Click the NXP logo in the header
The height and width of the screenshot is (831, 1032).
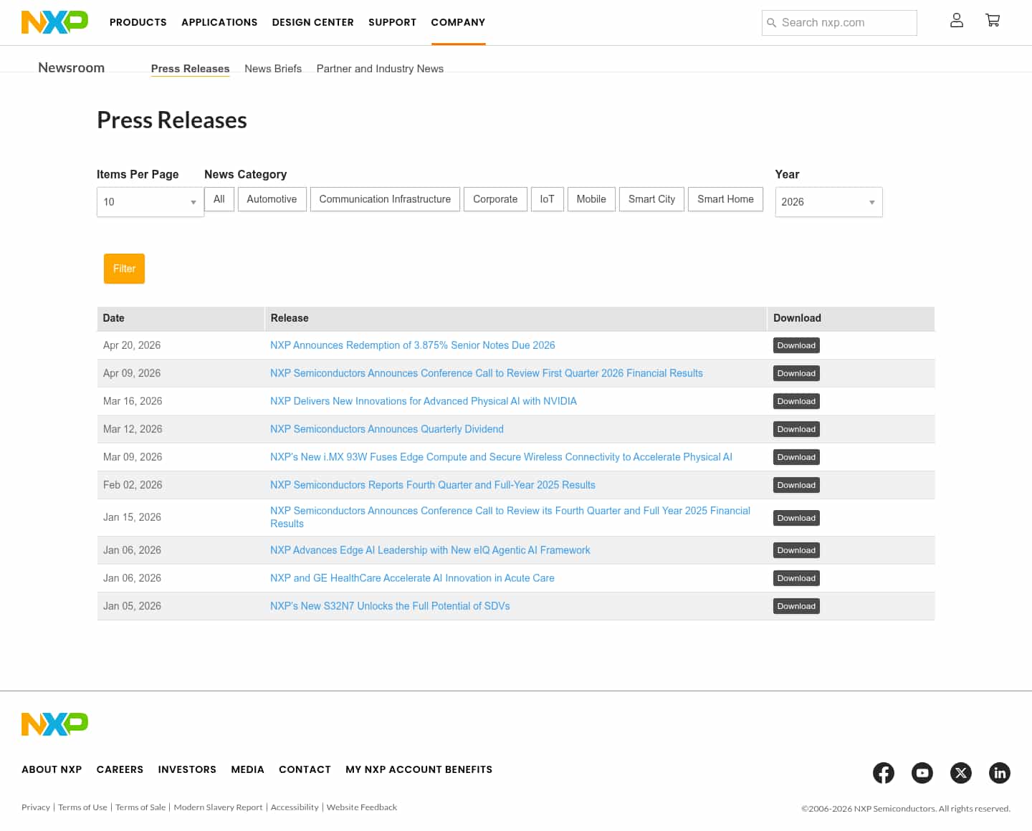(x=54, y=22)
